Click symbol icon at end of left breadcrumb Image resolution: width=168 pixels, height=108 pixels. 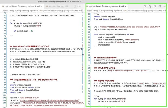82,11
